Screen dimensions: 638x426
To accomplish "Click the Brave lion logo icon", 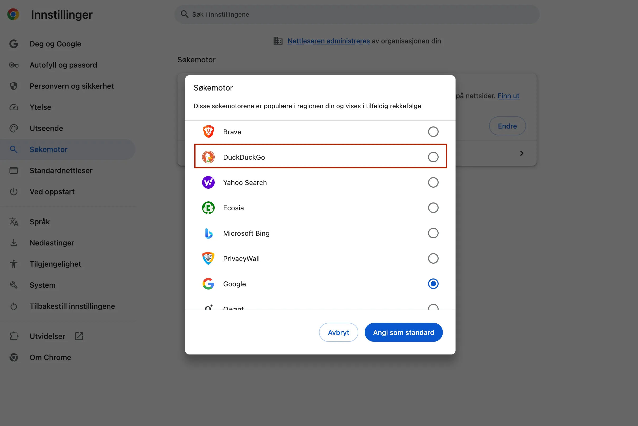I will click(x=208, y=132).
